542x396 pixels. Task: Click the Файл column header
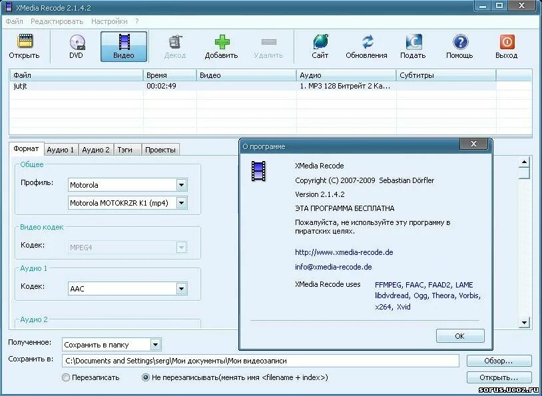tap(76, 75)
